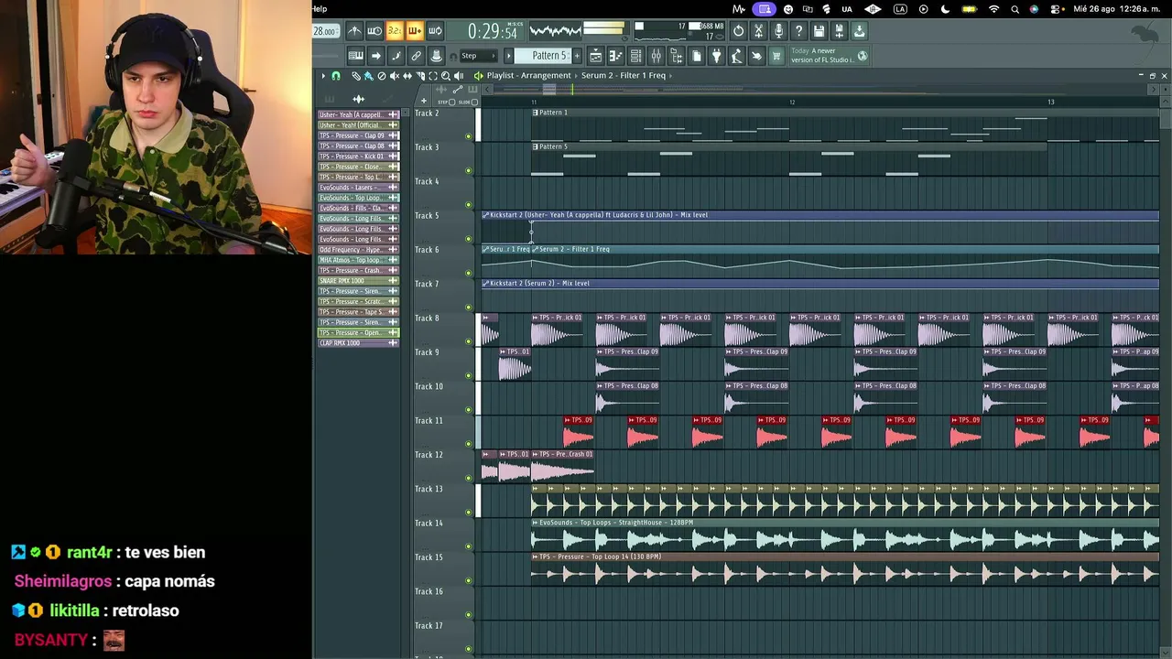Select the Delete tool
The image size is (1172, 659).
coord(381,76)
